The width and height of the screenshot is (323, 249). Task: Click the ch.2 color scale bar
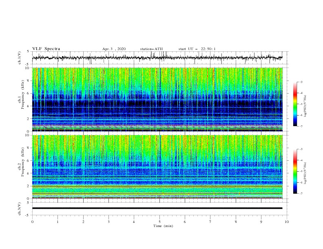click(x=295, y=171)
